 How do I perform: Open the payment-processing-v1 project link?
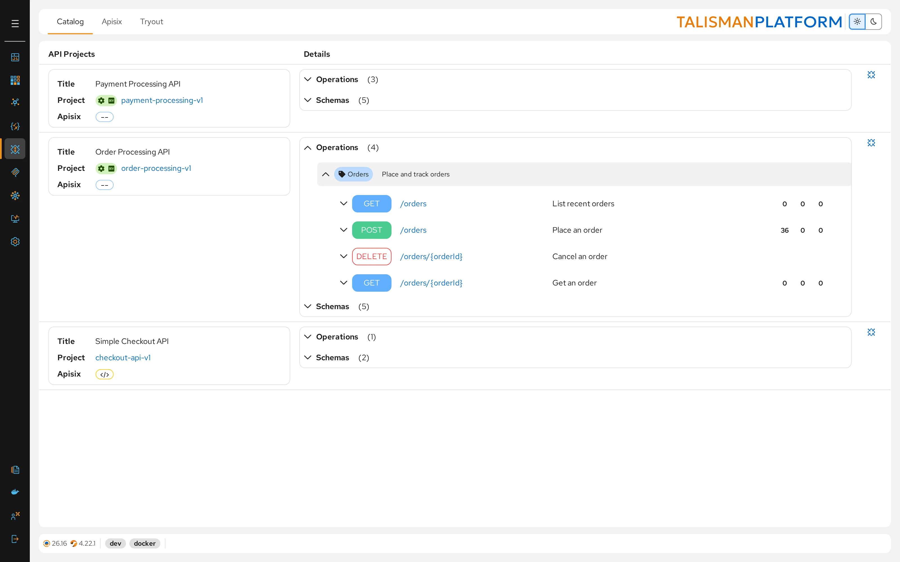click(x=162, y=100)
